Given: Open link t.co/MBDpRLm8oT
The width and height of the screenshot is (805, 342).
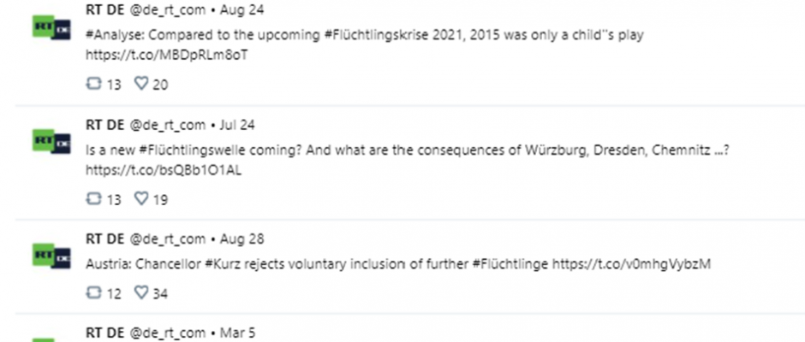Looking at the screenshot, I should pyautogui.click(x=166, y=55).
